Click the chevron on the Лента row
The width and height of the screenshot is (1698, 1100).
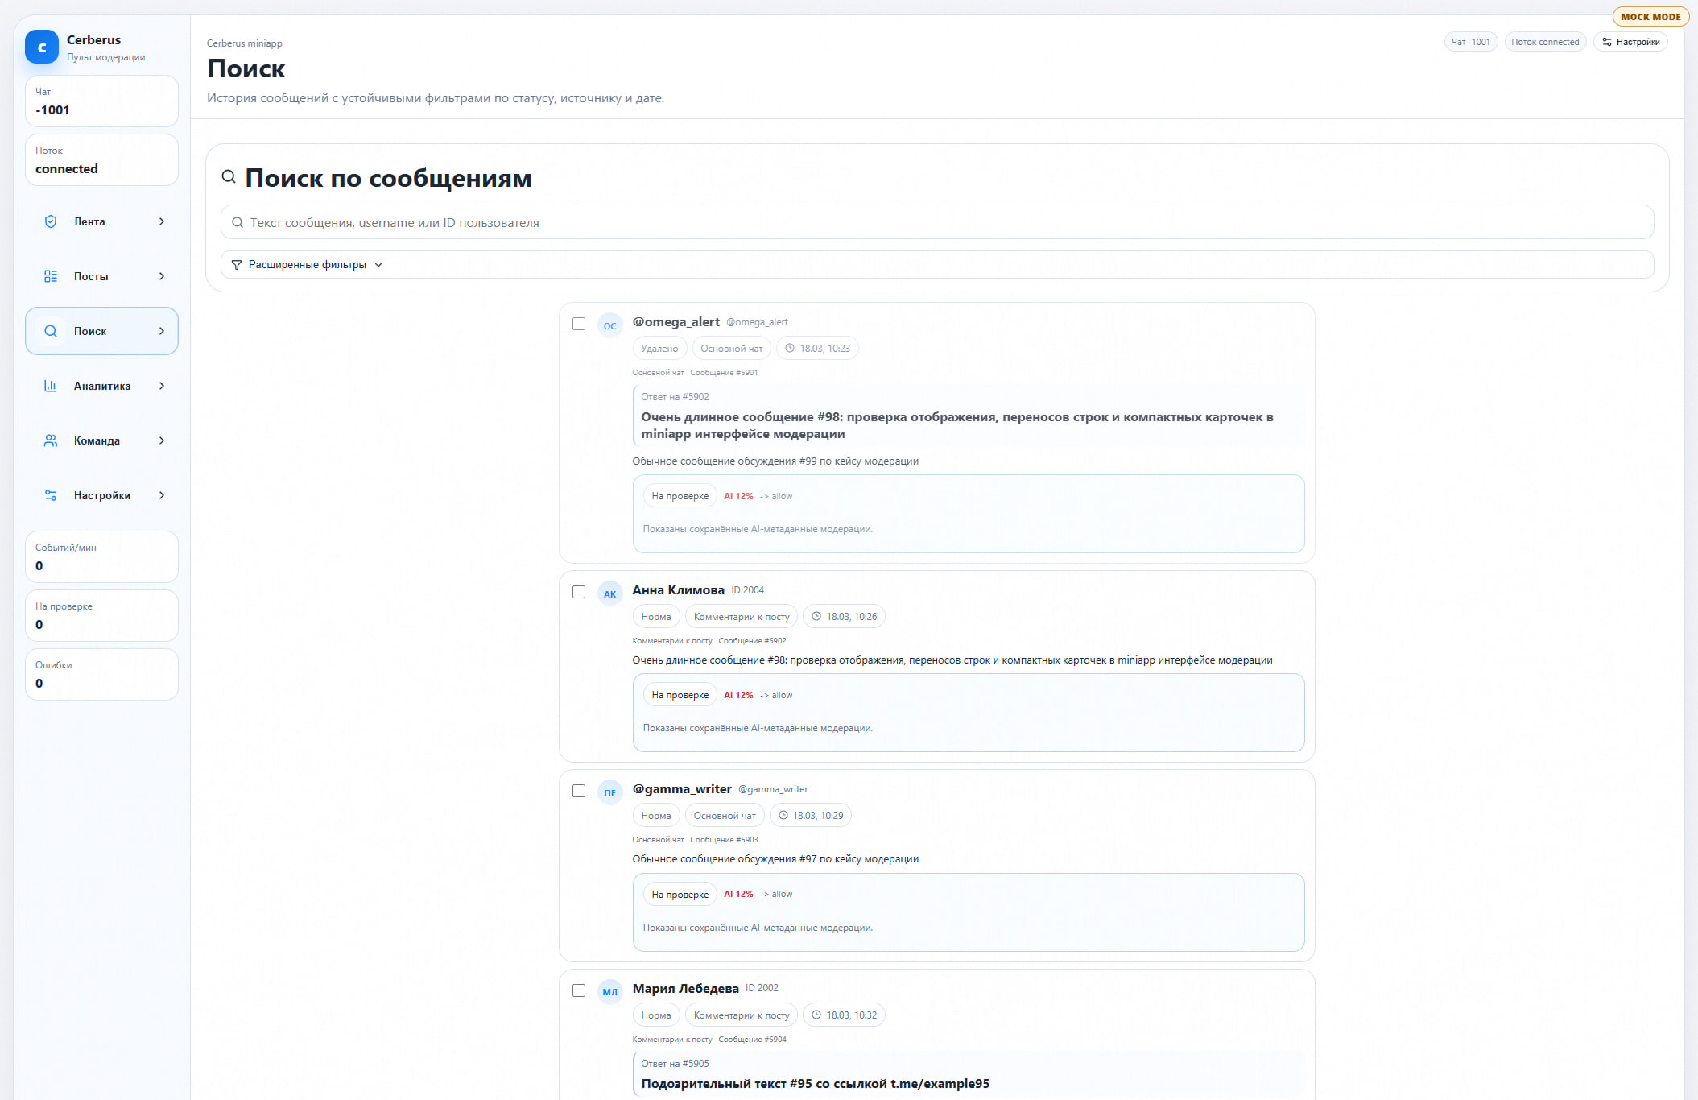162,221
